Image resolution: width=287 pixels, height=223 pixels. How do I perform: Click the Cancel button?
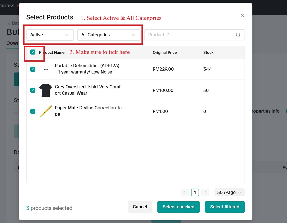click(x=140, y=207)
